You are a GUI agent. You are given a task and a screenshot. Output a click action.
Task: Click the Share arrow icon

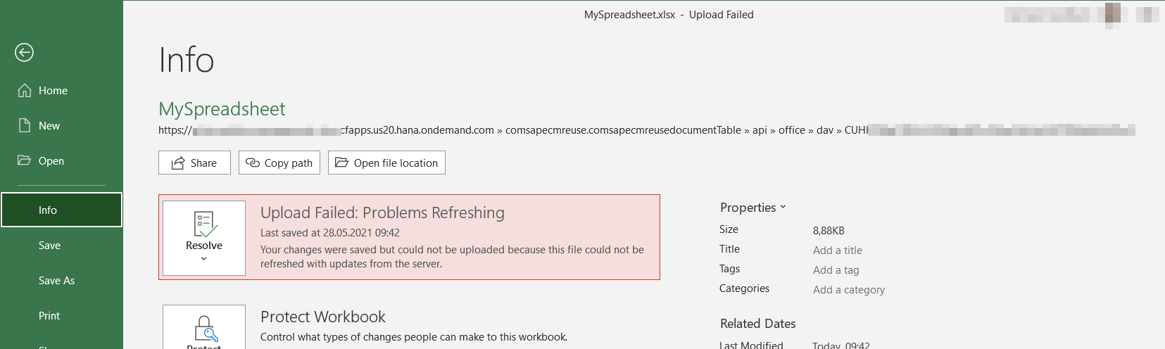pos(178,163)
